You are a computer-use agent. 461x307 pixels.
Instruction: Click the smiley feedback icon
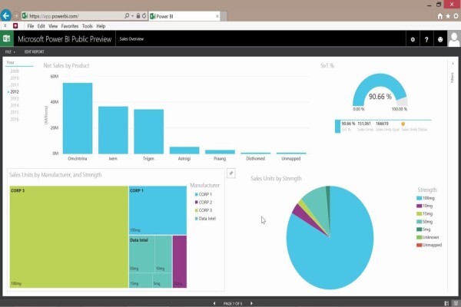click(x=440, y=39)
